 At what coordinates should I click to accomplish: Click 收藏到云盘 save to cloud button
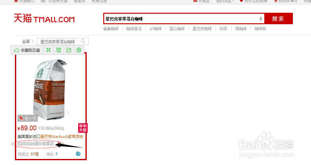click(27, 50)
